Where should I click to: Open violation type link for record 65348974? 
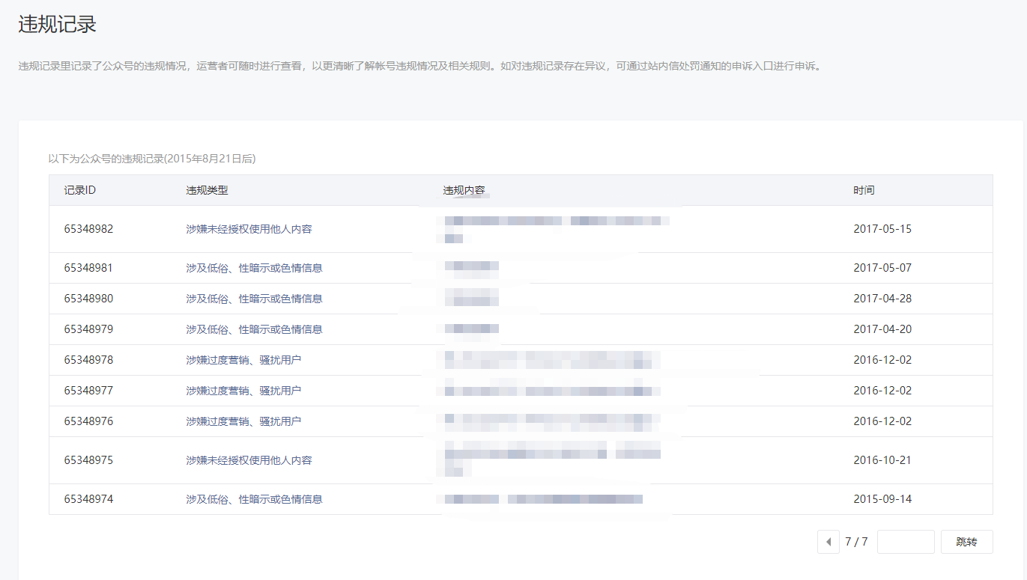coord(254,499)
